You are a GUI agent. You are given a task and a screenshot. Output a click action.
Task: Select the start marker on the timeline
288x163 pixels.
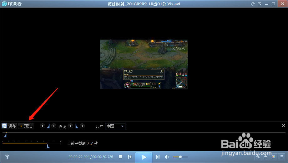tap(5, 135)
